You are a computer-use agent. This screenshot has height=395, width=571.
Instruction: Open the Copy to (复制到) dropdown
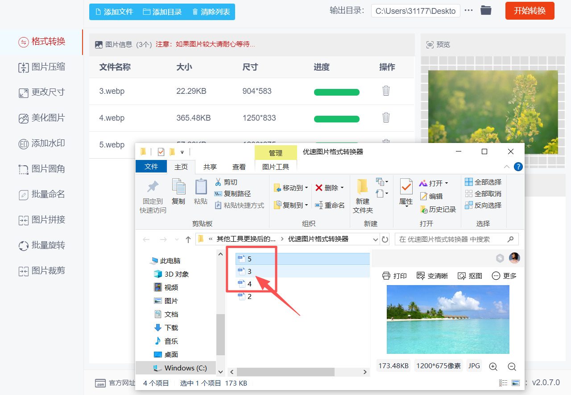click(x=290, y=205)
